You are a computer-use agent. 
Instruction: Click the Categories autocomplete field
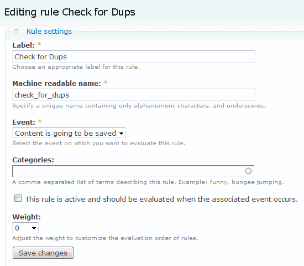[133, 171]
